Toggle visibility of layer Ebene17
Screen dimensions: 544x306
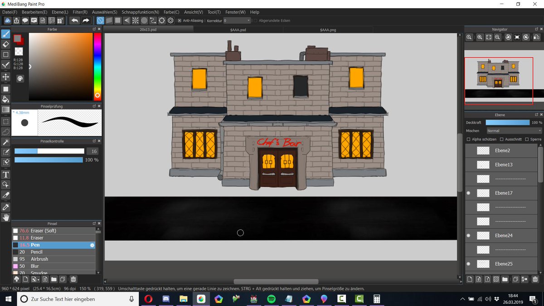(x=468, y=193)
